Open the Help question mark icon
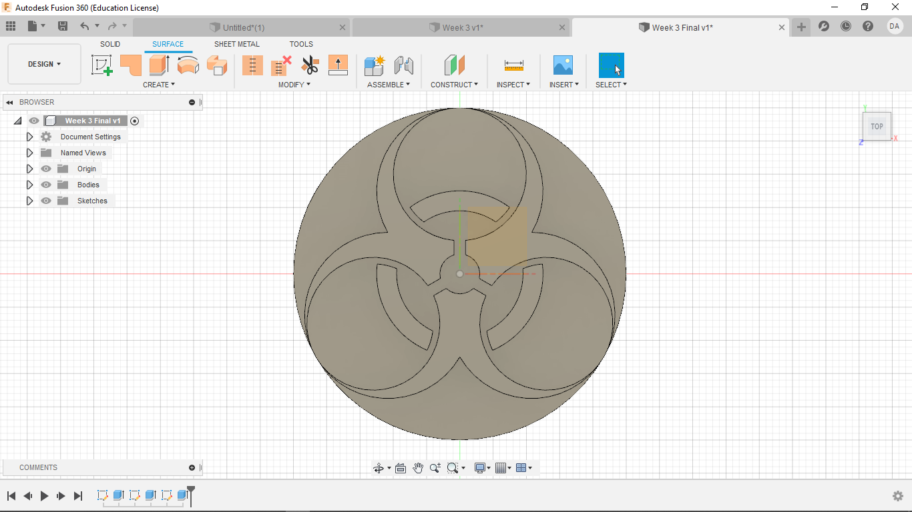 click(x=868, y=27)
